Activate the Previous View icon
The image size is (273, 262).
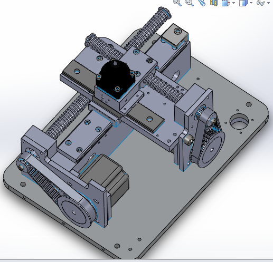[202, 3]
